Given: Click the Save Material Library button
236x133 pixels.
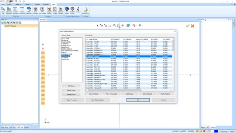Looking at the screenshot, I should pyautogui.click(x=98, y=100).
